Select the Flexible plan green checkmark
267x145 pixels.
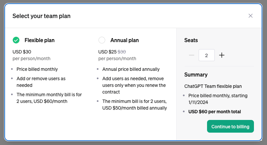click(x=16, y=40)
